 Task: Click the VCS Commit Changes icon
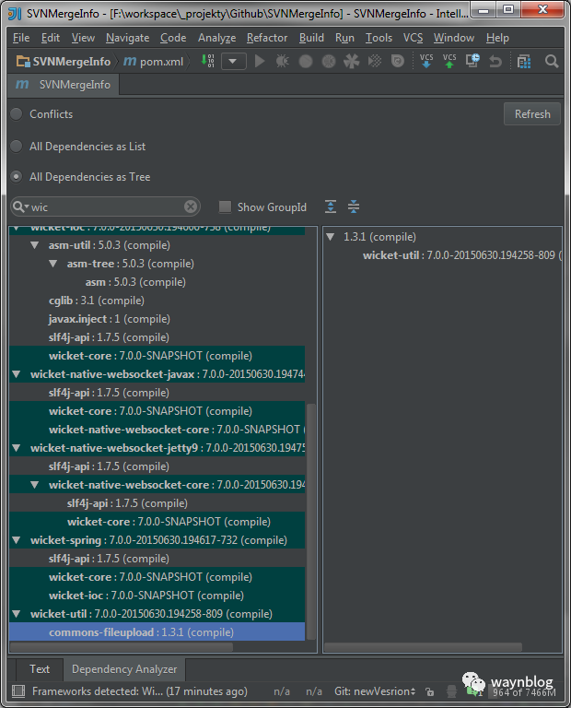click(x=449, y=61)
